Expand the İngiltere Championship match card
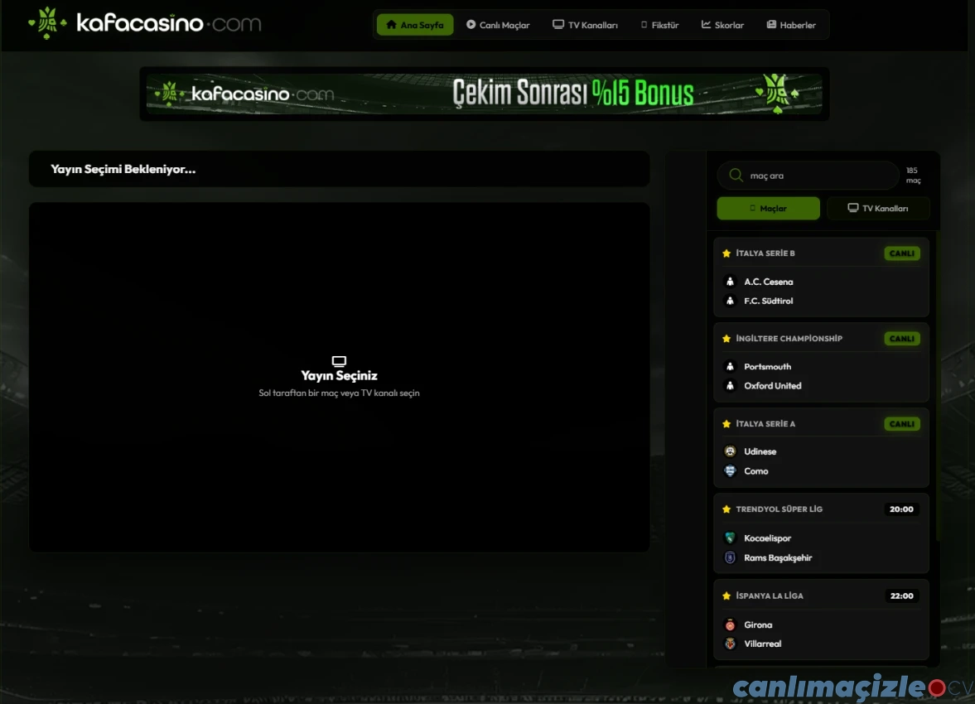 pos(821,363)
